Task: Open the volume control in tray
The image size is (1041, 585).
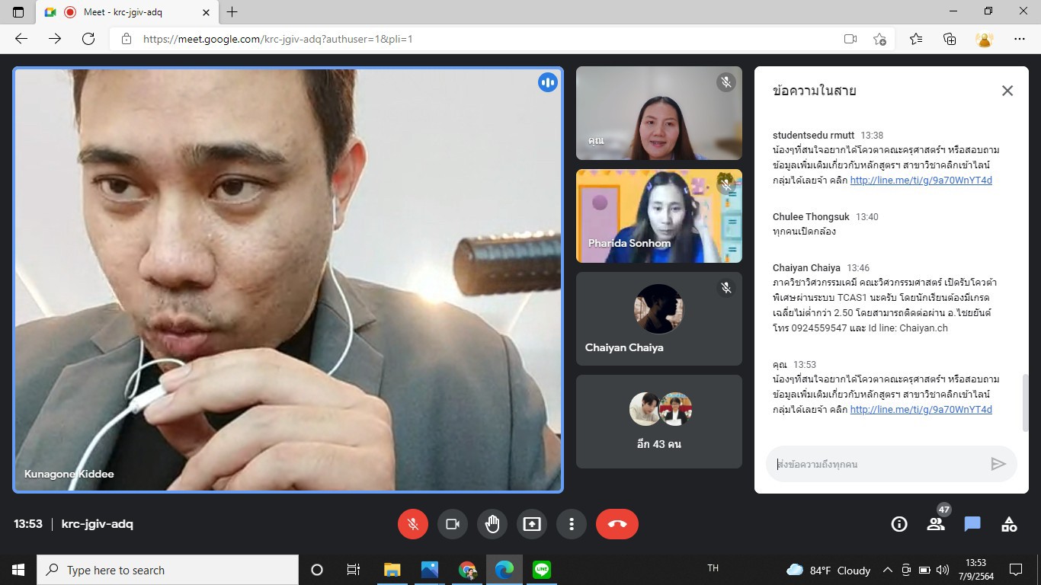Action: (943, 570)
